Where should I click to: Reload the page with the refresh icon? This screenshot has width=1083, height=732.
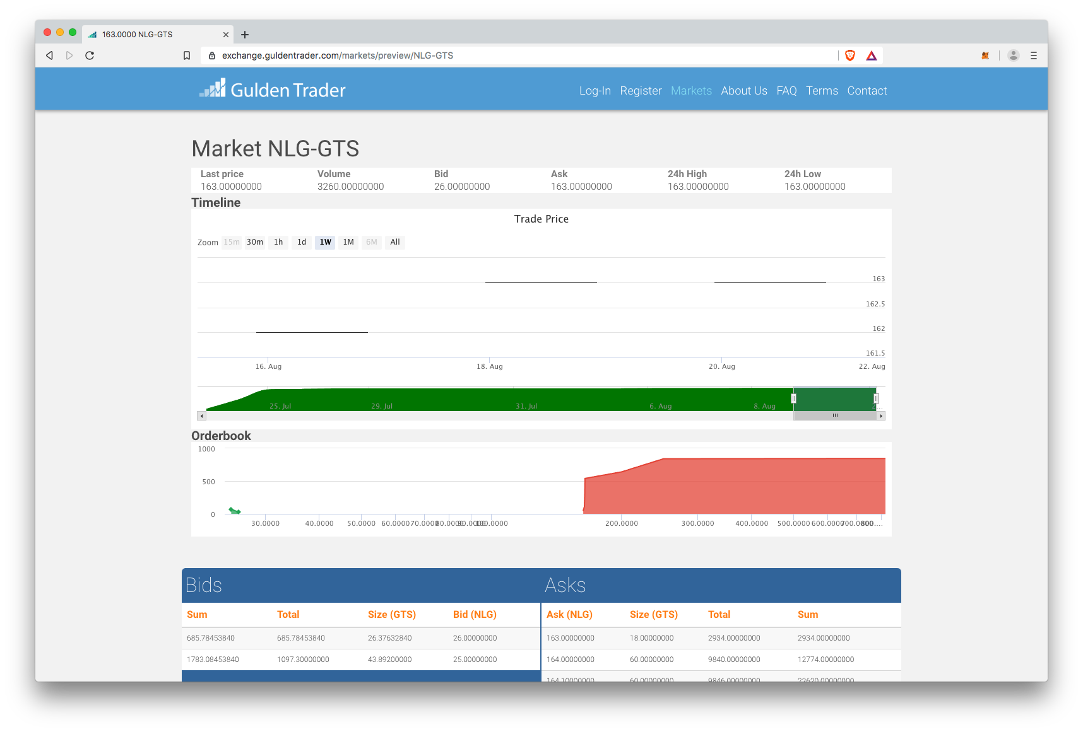pyautogui.click(x=90, y=55)
